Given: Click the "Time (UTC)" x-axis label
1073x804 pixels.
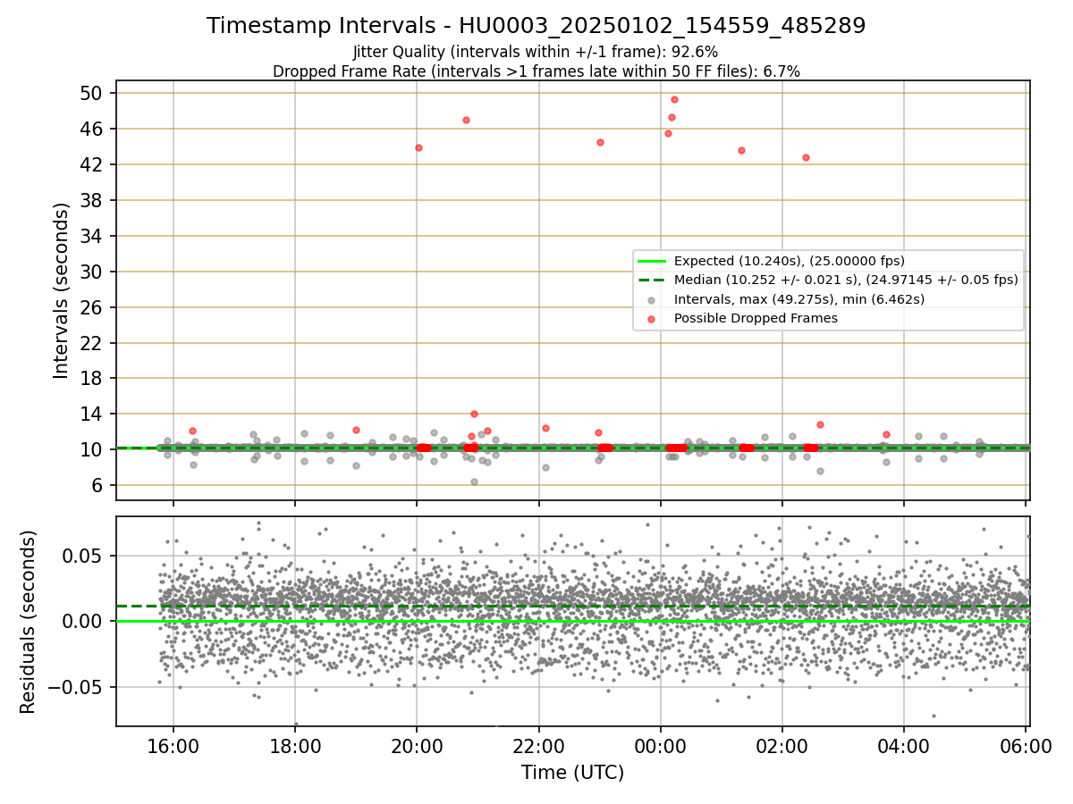Looking at the screenshot, I should (x=573, y=773).
